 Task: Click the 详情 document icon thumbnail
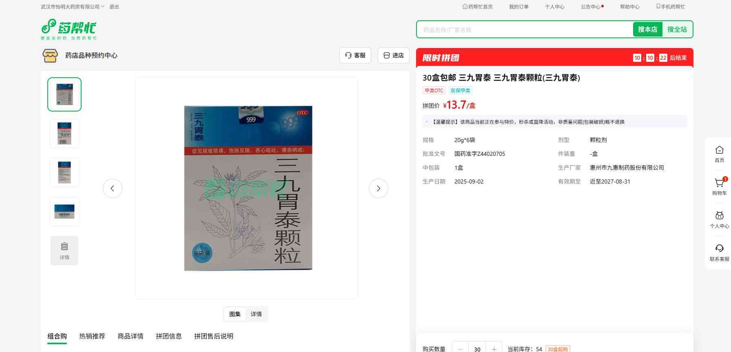pos(64,251)
